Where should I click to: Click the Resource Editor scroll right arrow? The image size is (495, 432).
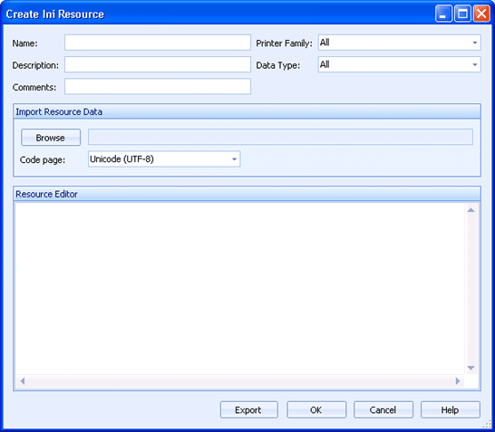(458, 381)
